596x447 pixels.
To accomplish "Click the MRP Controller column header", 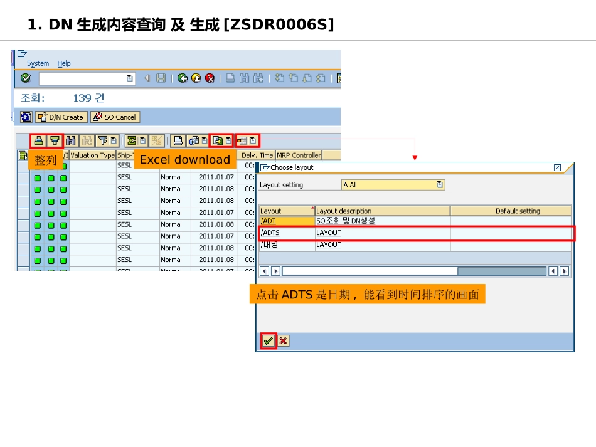I will [x=299, y=155].
